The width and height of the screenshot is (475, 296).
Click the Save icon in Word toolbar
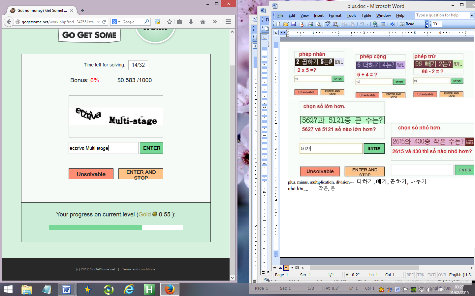click(294, 24)
